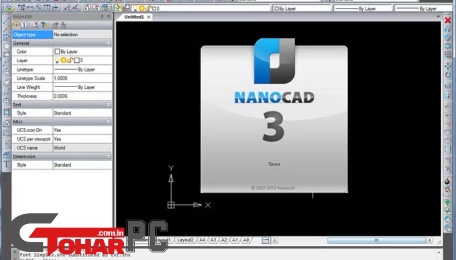Pin the Inspector panel

coord(102,16)
